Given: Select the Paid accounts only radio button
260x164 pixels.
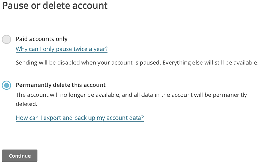Looking at the screenshot, I should coord(7,39).
